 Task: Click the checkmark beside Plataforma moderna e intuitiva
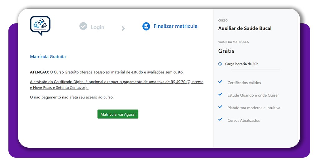pyautogui.click(x=220, y=107)
